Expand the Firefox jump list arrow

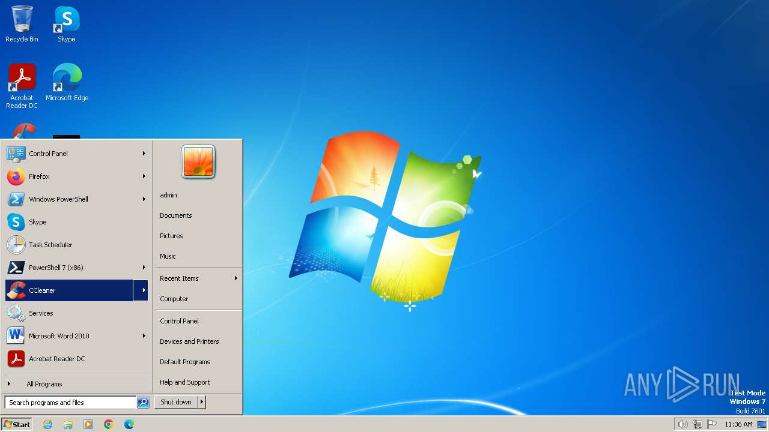[144, 176]
